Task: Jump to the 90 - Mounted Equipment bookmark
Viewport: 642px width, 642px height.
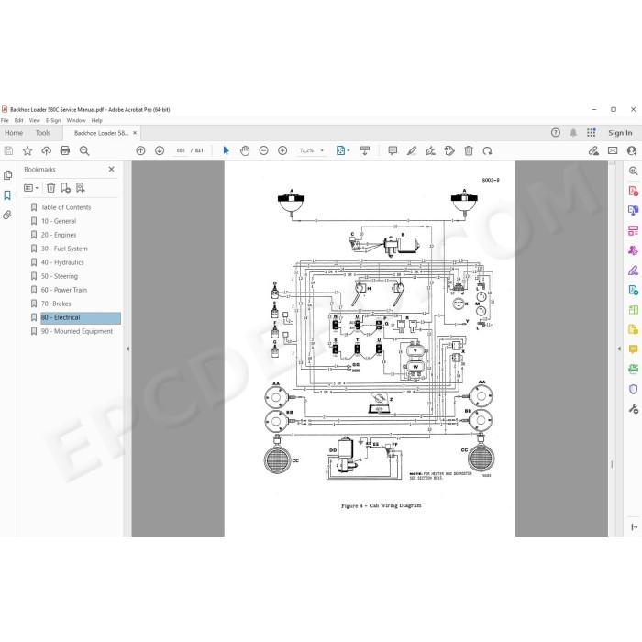Action: 77,331
